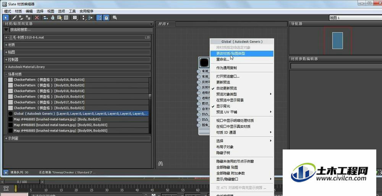Open 预览对象类型 submenu
Screen dimensions: 382x196
tap(242, 94)
